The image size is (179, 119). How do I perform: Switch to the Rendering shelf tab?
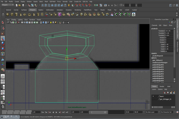tap(78, 10)
